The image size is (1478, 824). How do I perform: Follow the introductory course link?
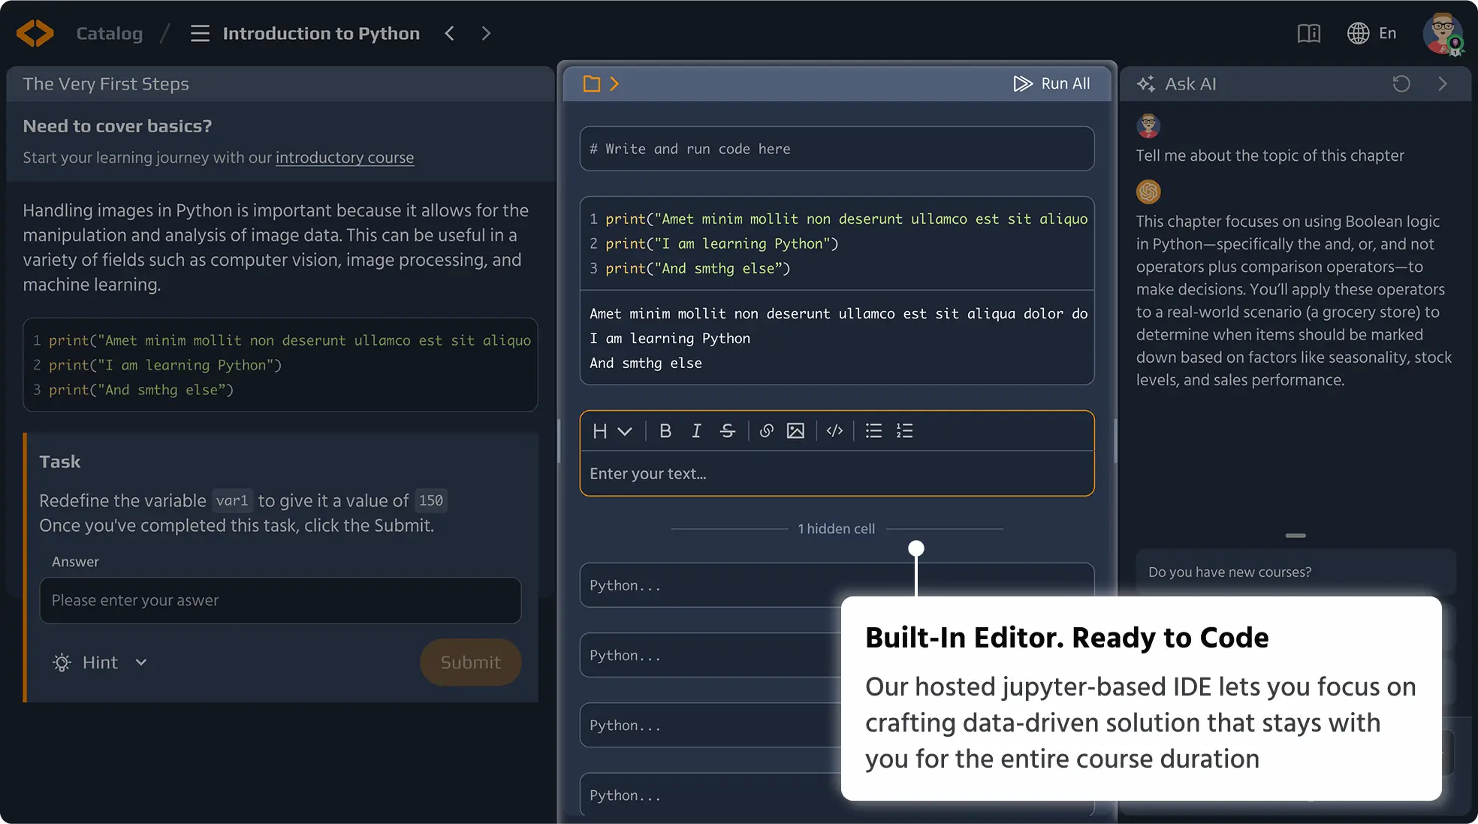click(x=344, y=158)
